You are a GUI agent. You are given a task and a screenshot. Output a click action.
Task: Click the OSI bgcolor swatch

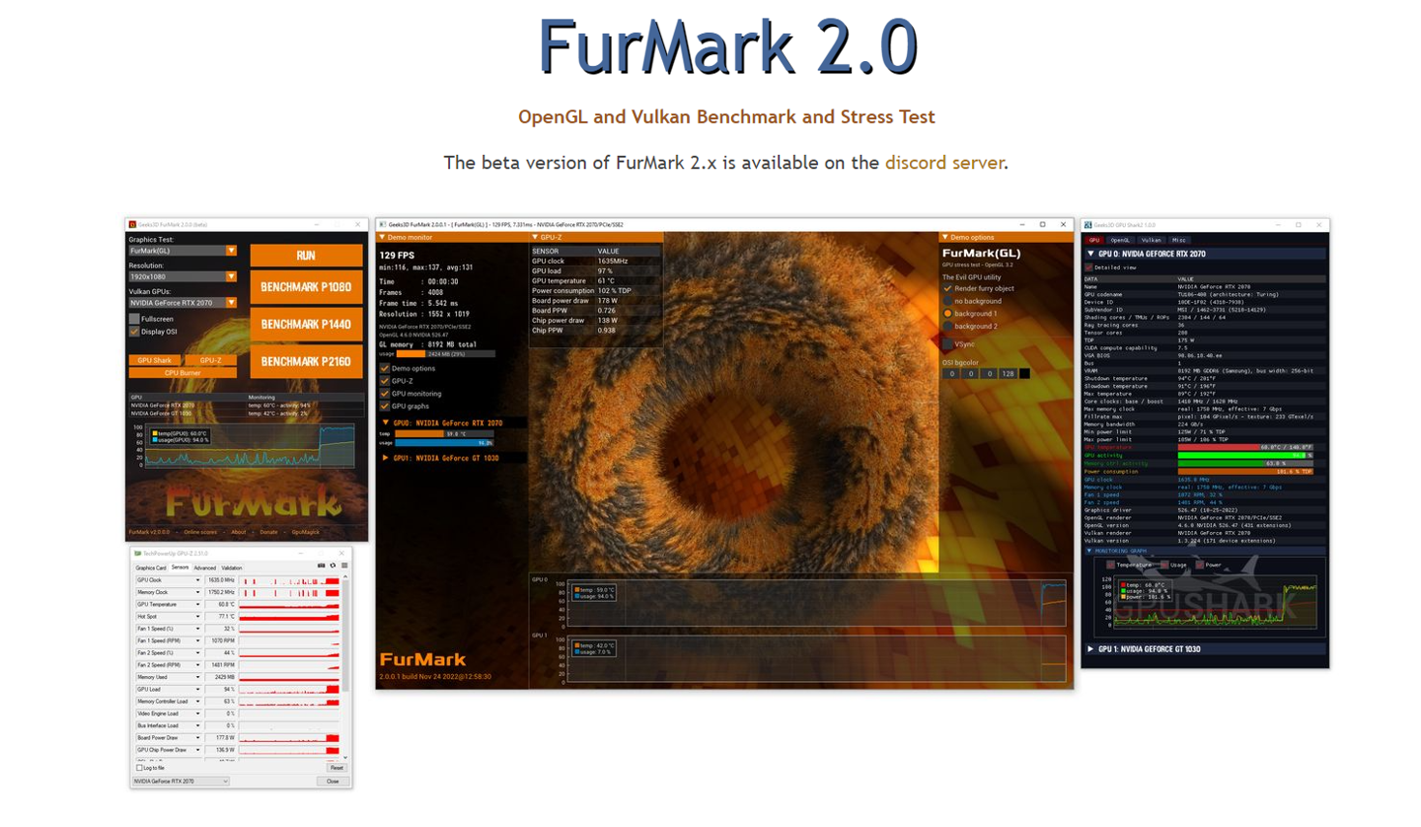coord(1024,373)
